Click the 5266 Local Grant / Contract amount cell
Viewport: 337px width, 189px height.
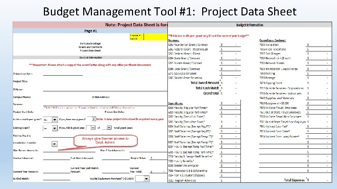pos(230,69)
